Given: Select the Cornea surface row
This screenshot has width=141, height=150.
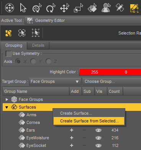Looking at the screenshot, I should [33, 122].
